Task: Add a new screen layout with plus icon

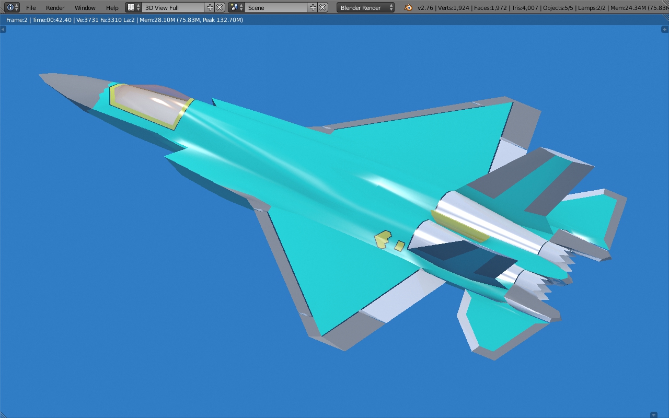Action: [210, 7]
